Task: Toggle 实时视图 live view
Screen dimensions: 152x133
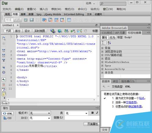Action: [40, 31]
